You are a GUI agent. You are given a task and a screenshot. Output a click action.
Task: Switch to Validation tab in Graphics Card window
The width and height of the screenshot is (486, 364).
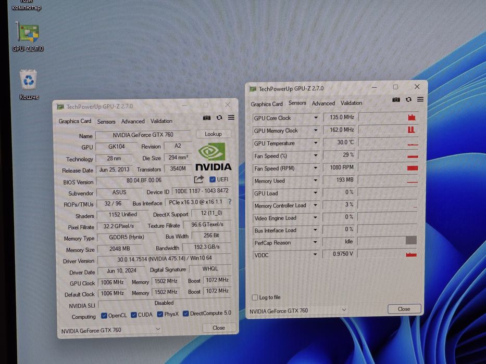click(x=161, y=121)
